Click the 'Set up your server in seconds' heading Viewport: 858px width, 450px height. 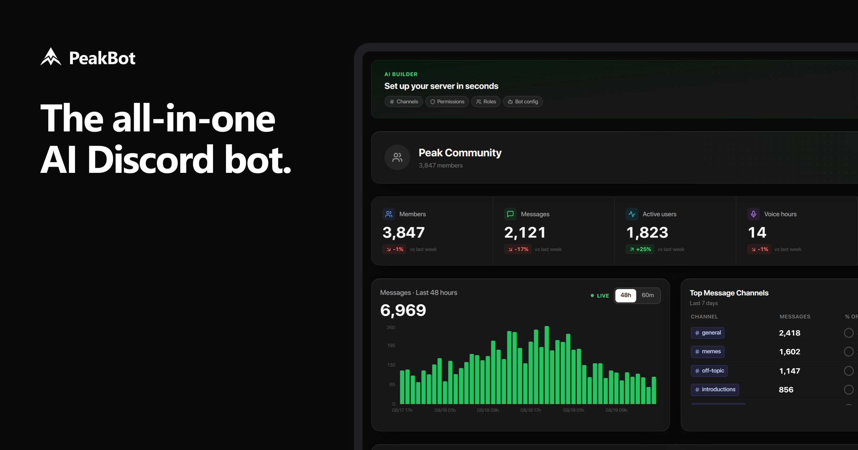point(441,86)
